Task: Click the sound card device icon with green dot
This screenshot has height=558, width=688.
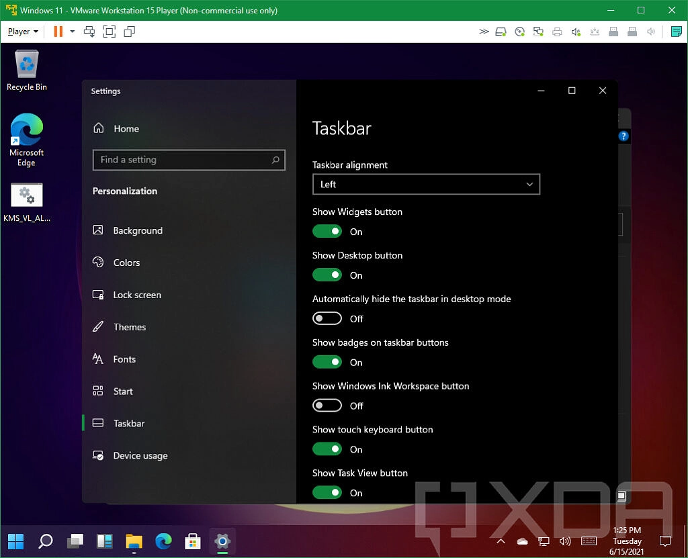Action: (576, 32)
